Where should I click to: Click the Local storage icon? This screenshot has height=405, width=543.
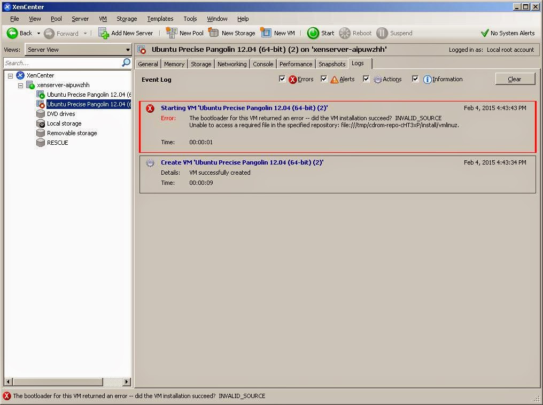[x=41, y=123]
